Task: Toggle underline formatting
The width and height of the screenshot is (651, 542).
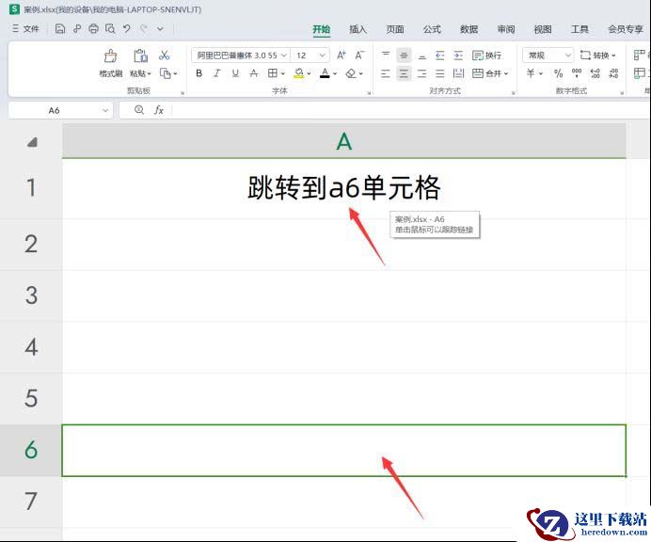Action: point(234,73)
